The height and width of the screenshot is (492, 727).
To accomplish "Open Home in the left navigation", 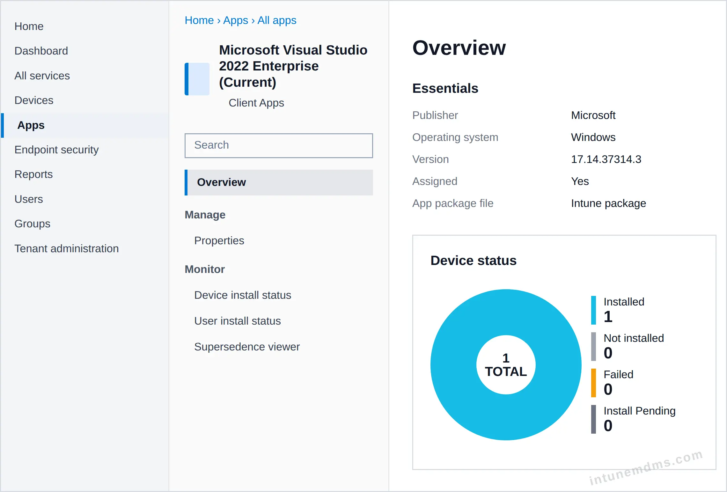I will pyautogui.click(x=29, y=26).
